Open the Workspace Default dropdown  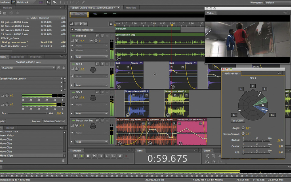276,3
